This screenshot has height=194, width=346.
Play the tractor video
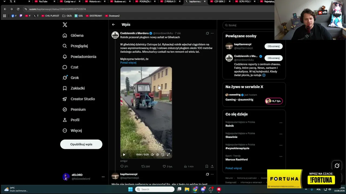[124, 155]
